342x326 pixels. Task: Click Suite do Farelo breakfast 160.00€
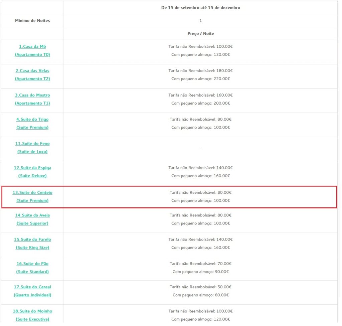click(x=200, y=248)
